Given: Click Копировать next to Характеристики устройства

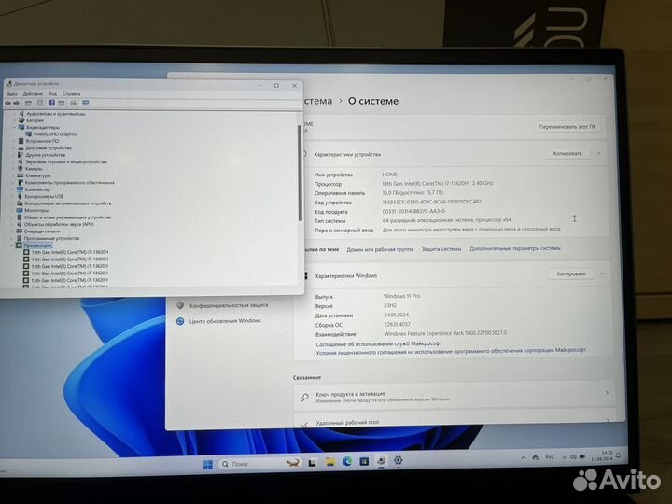Looking at the screenshot, I should pyautogui.click(x=567, y=153).
